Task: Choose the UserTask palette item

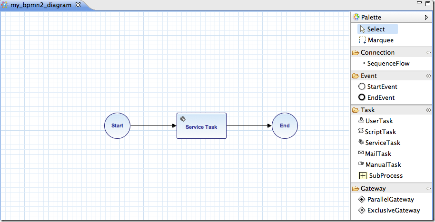Action: pos(376,121)
